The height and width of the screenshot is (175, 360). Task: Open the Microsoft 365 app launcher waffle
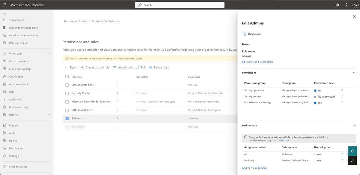click(4, 5)
